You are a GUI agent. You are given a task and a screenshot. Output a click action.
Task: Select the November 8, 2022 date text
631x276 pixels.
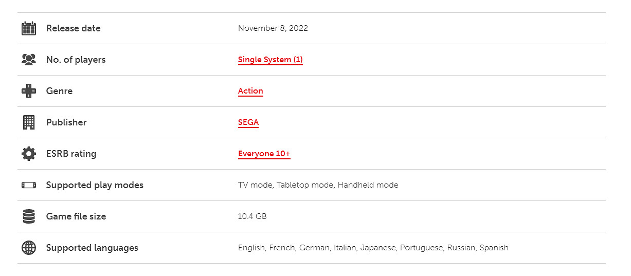pyautogui.click(x=273, y=28)
